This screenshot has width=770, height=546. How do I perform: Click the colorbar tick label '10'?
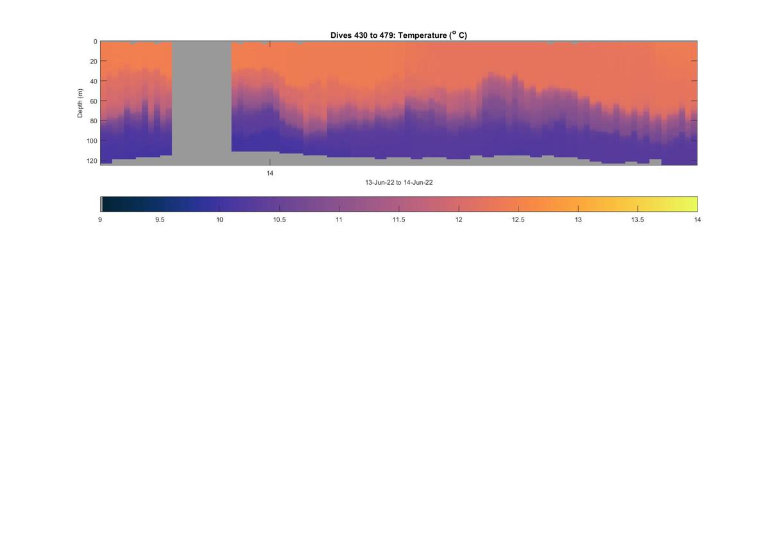pyautogui.click(x=219, y=220)
